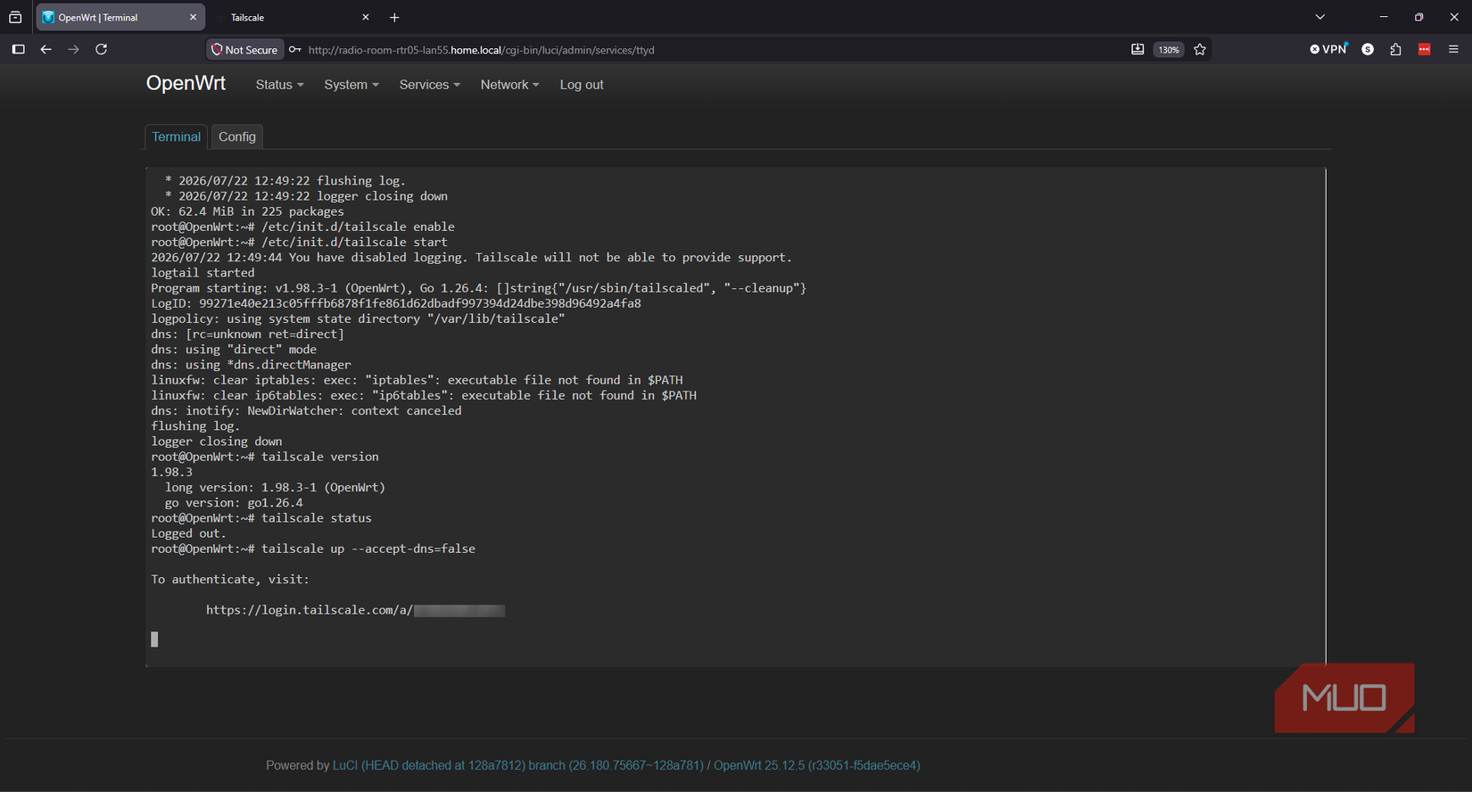The width and height of the screenshot is (1472, 792).
Task: Bookmark this page with the star icon
Action: [x=1200, y=49]
